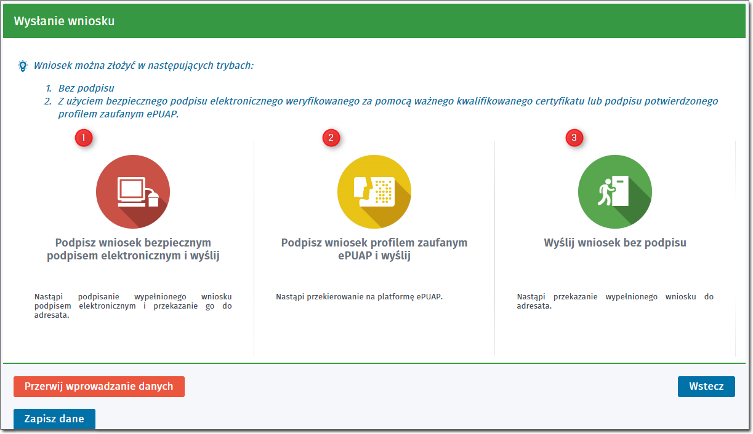Select 'Podpisz wniosek profilem zaufanym ePUAP i wyślij'
The width and height of the screenshot is (753, 434).
(374, 249)
